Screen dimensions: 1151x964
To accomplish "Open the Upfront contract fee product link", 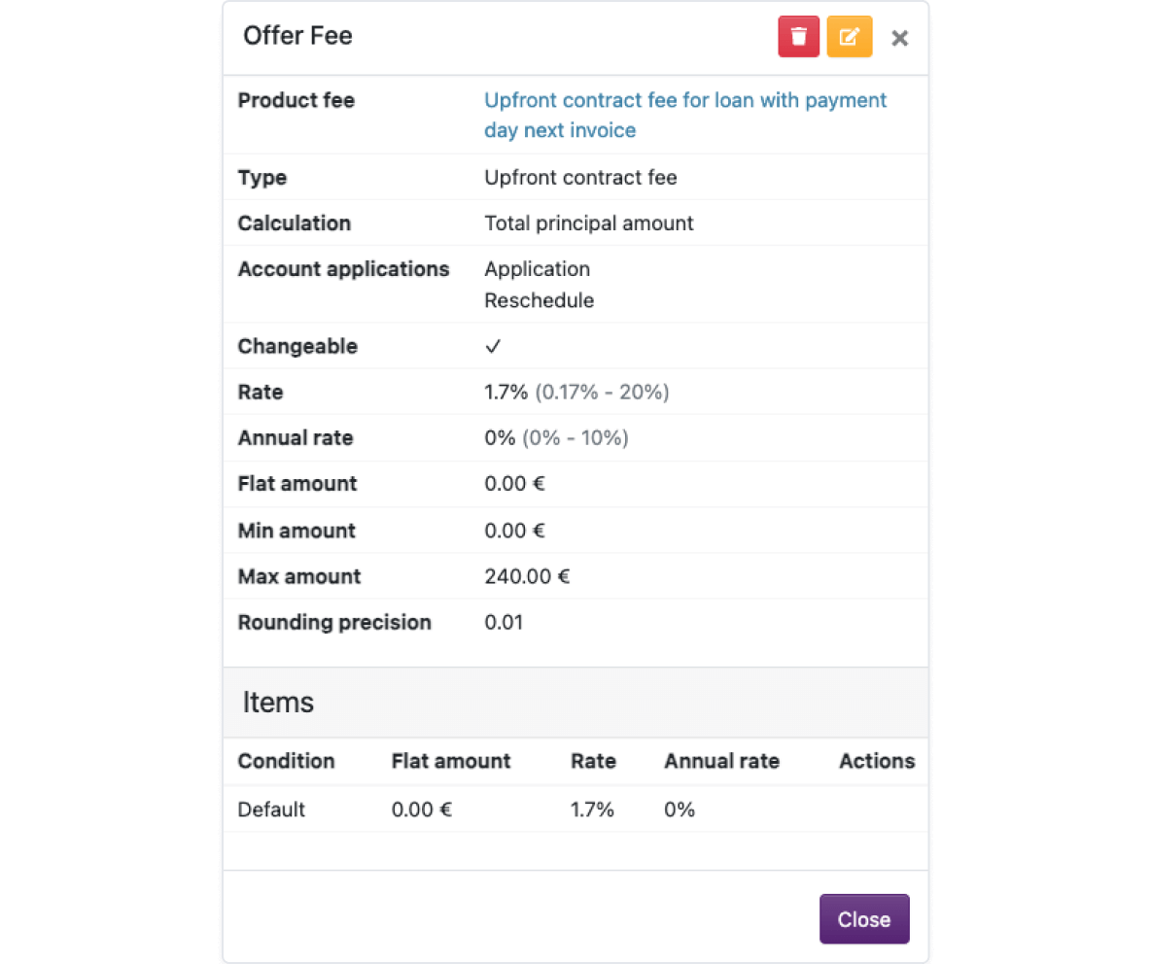I will coord(685,116).
